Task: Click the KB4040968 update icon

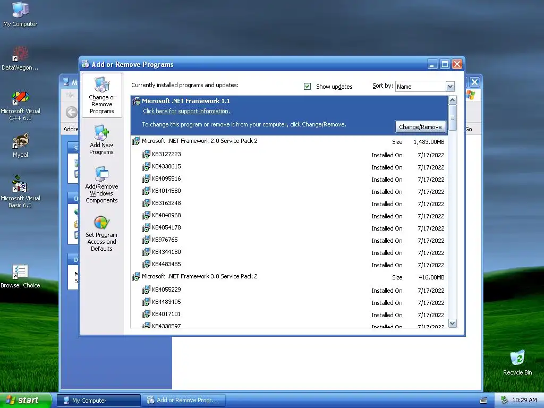Action: 146,215
